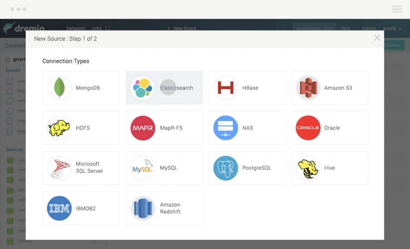The width and height of the screenshot is (410, 249).
Task: Click the search magnifier next to Jobs
Action: (108, 28)
